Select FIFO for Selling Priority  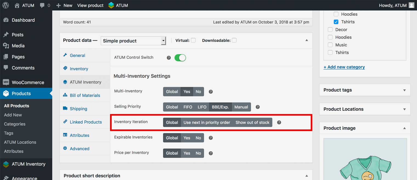pyautogui.click(x=188, y=107)
